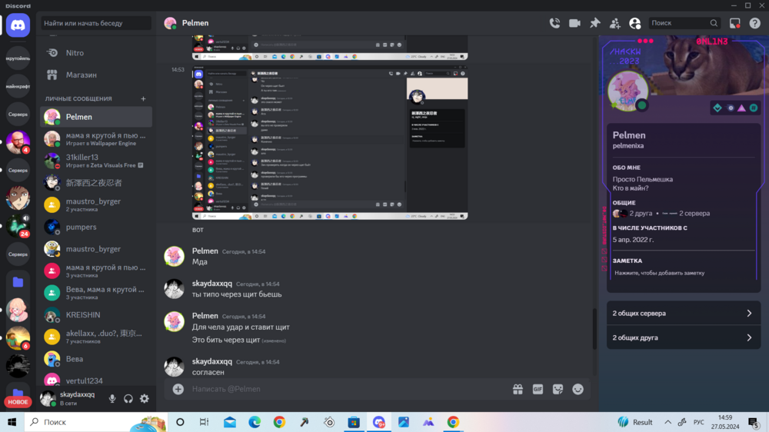
Task: Open the Вева, мама я крутой group
Action: click(95, 293)
